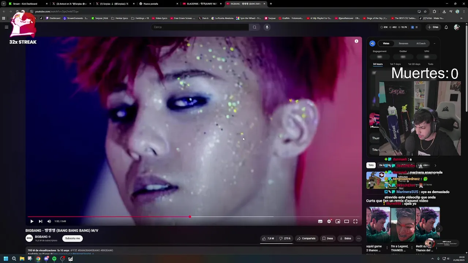
Task: Enter fullscreen mode
Action: pyautogui.click(x=355, y=221)
